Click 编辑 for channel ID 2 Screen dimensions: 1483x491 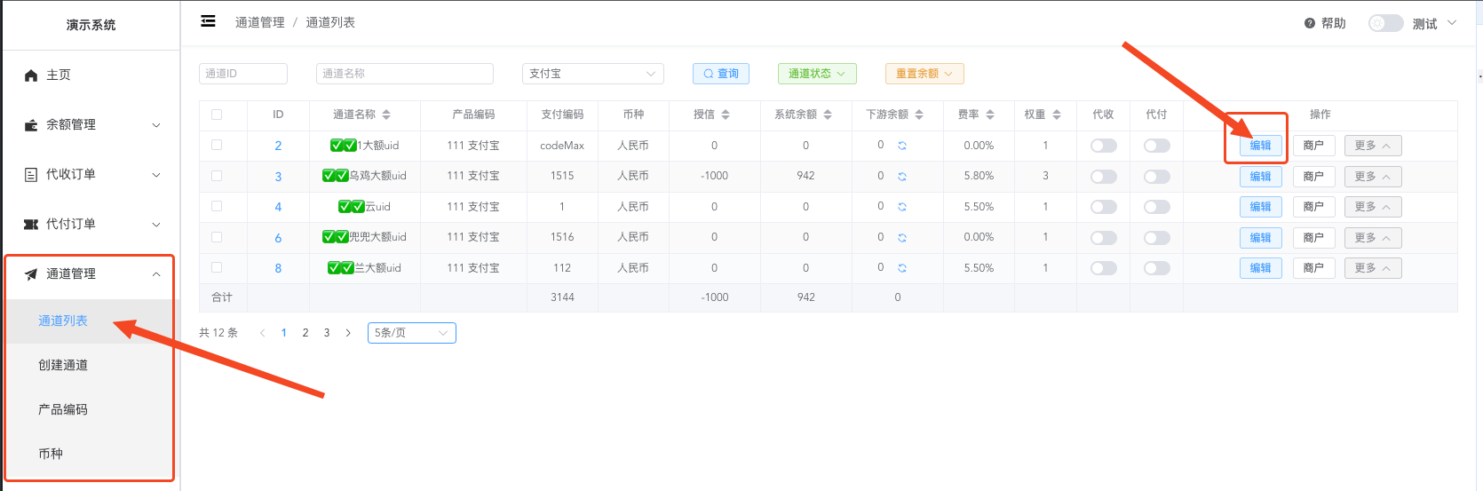pos(1261,146)
